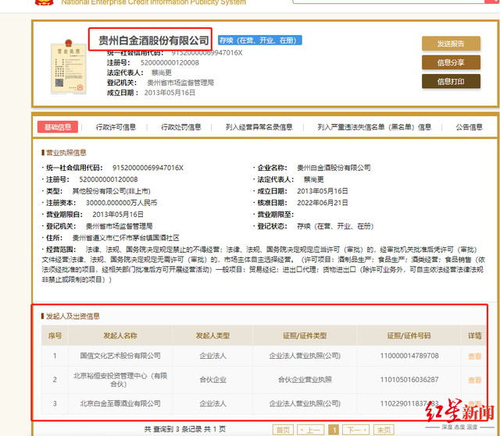Click certificate number 110000014789708
Screen dimensions: 500x436
pyautogui.click(x=409, y=356)
